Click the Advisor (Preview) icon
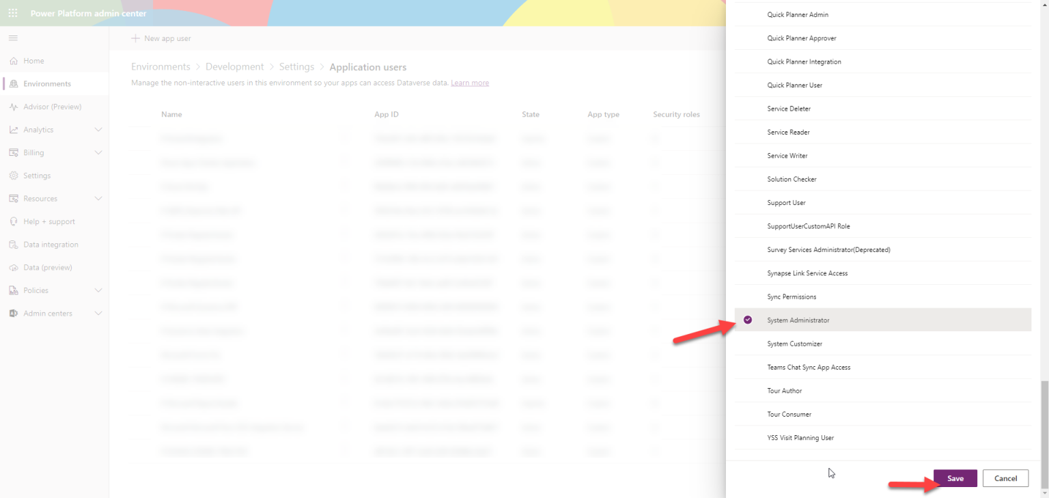The image size is (1049, 498). tap(14, 107)
